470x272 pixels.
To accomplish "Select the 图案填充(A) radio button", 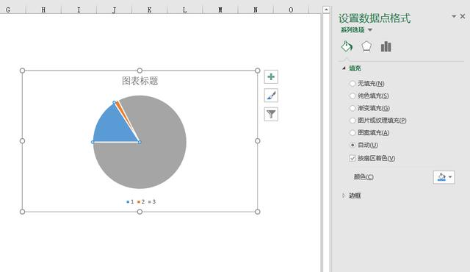I will tap(352, 133).
